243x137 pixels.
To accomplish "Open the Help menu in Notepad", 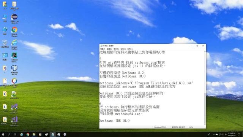I will click(x=130, y=49).
